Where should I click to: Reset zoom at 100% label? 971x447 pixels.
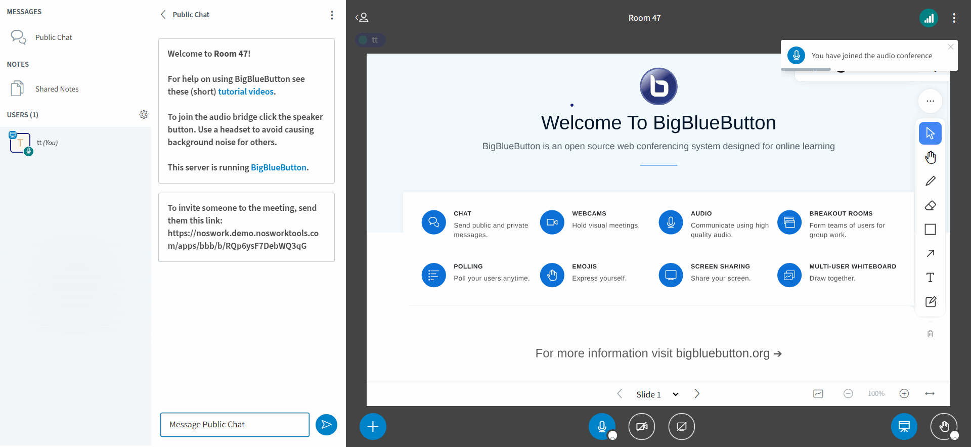point(876,394)
